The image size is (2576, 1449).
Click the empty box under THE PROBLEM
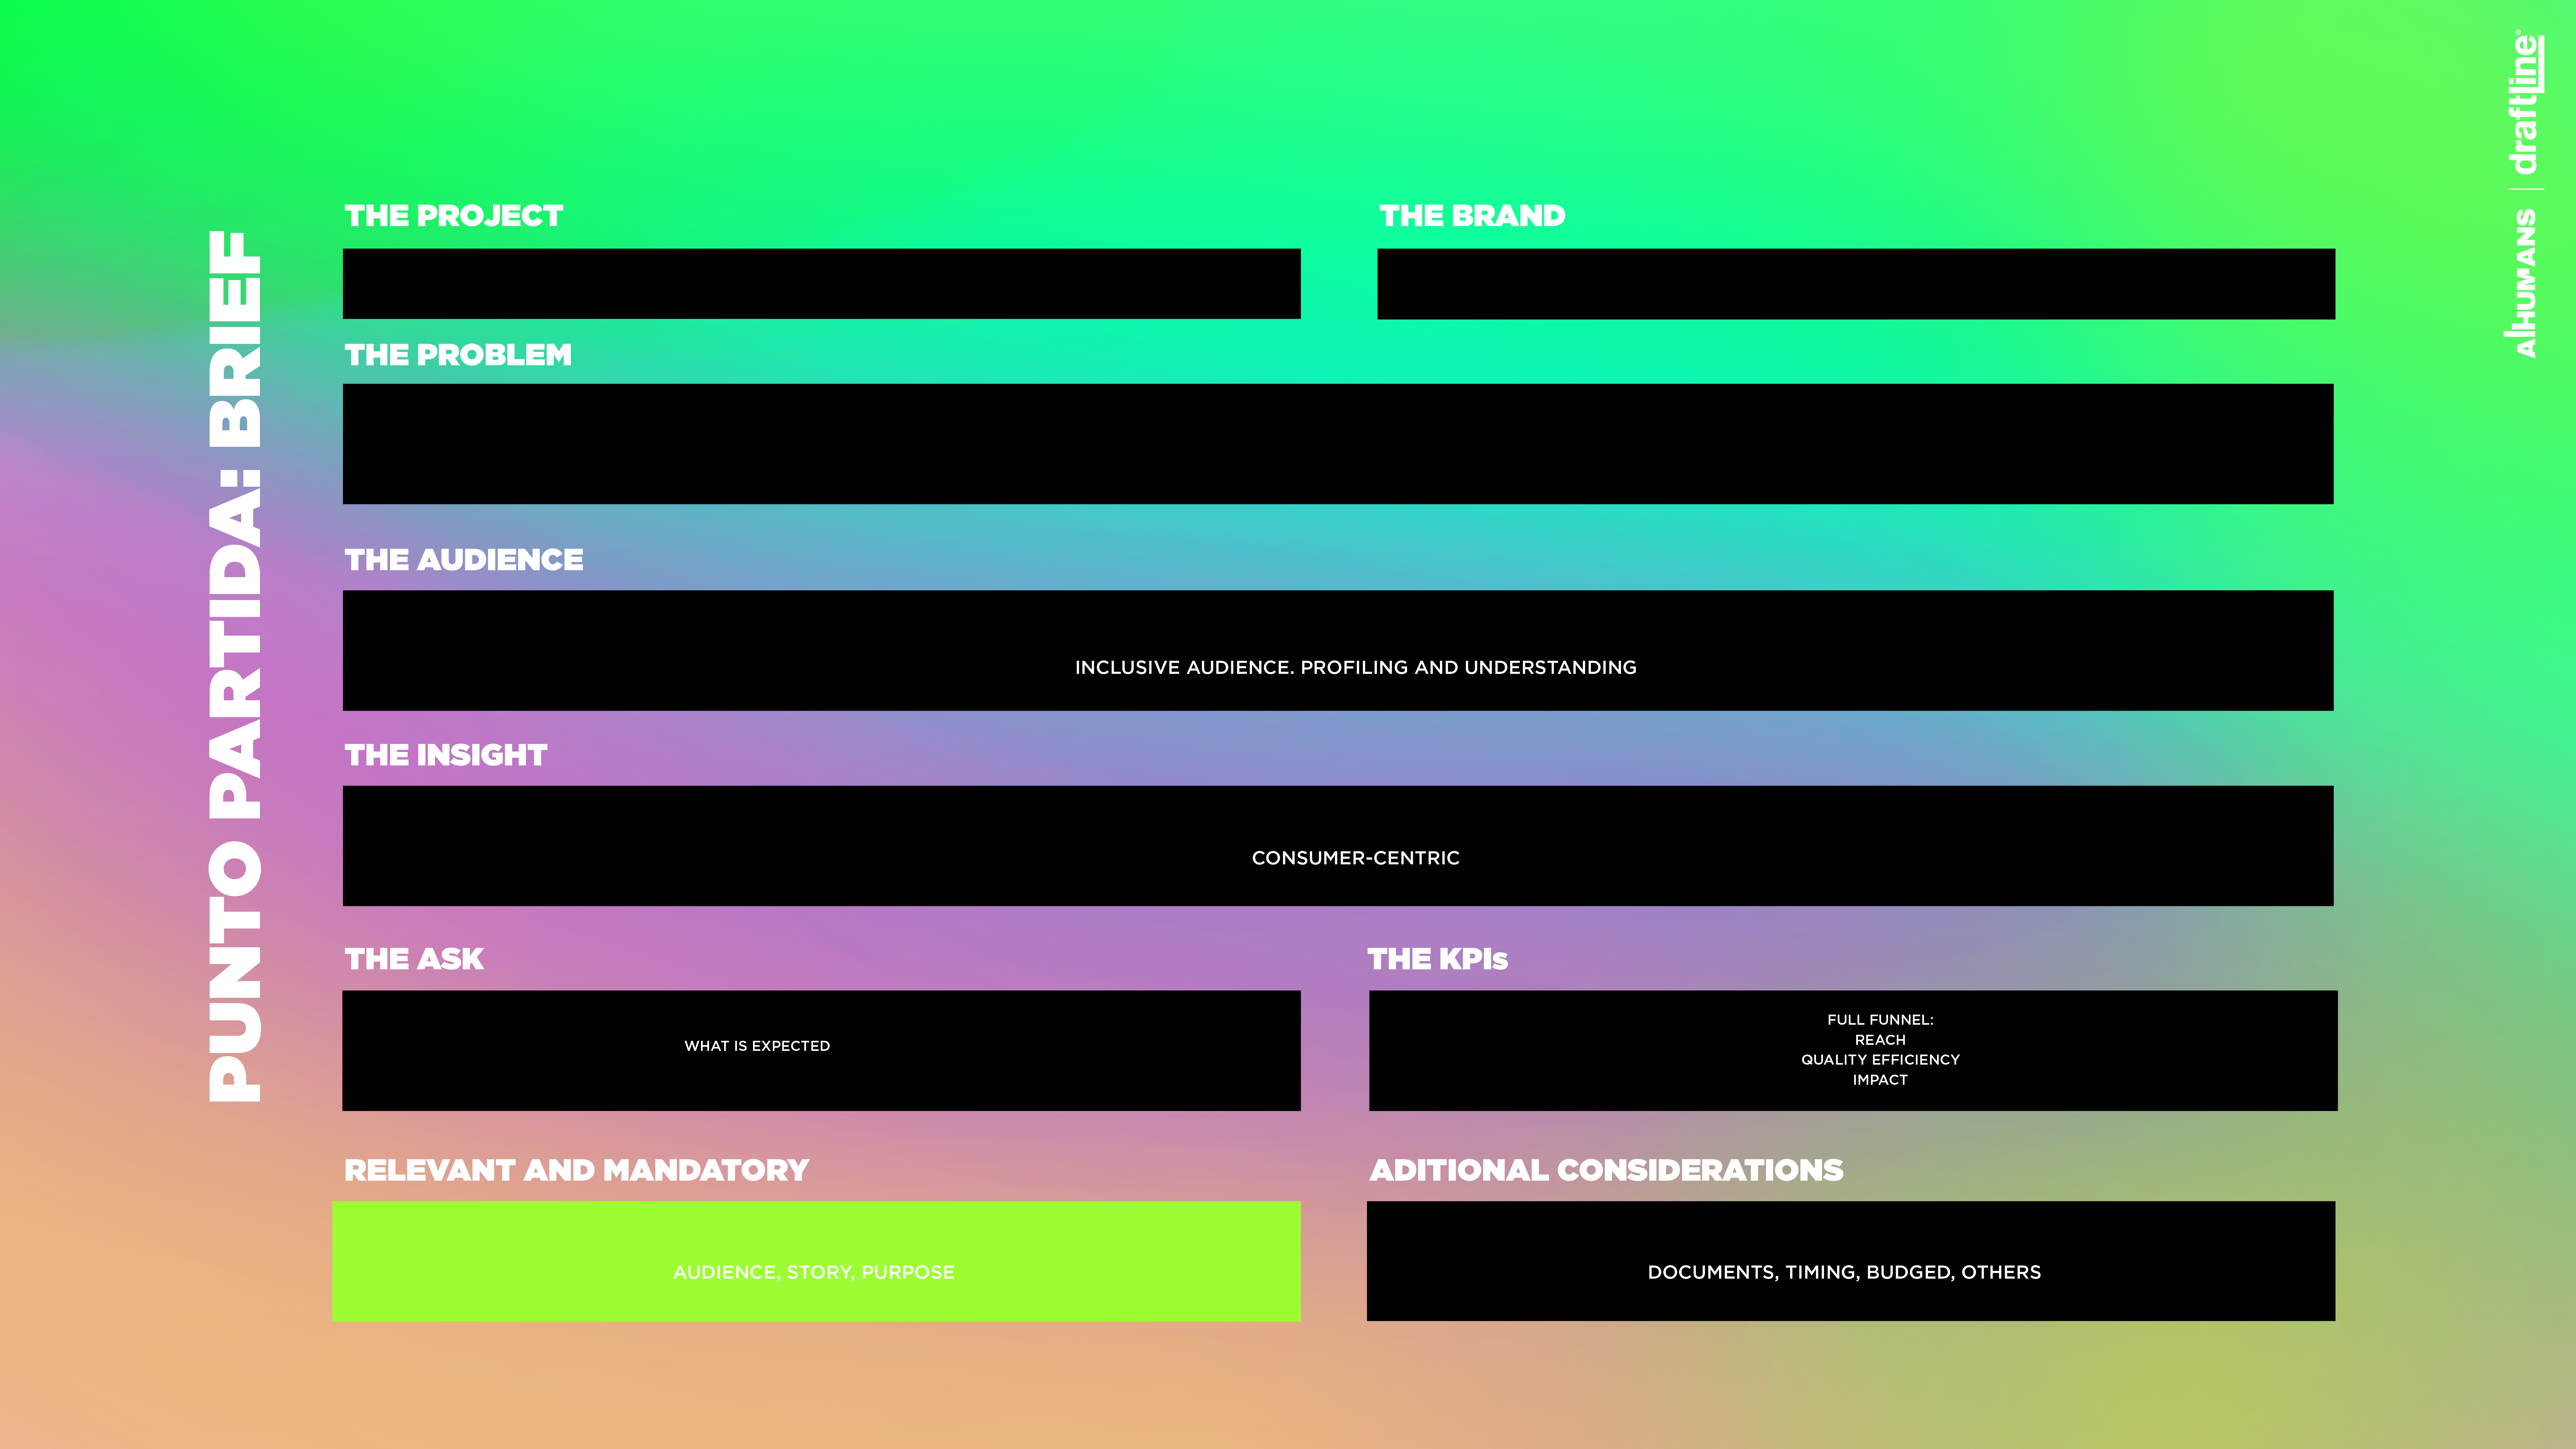pos(1338,444)
